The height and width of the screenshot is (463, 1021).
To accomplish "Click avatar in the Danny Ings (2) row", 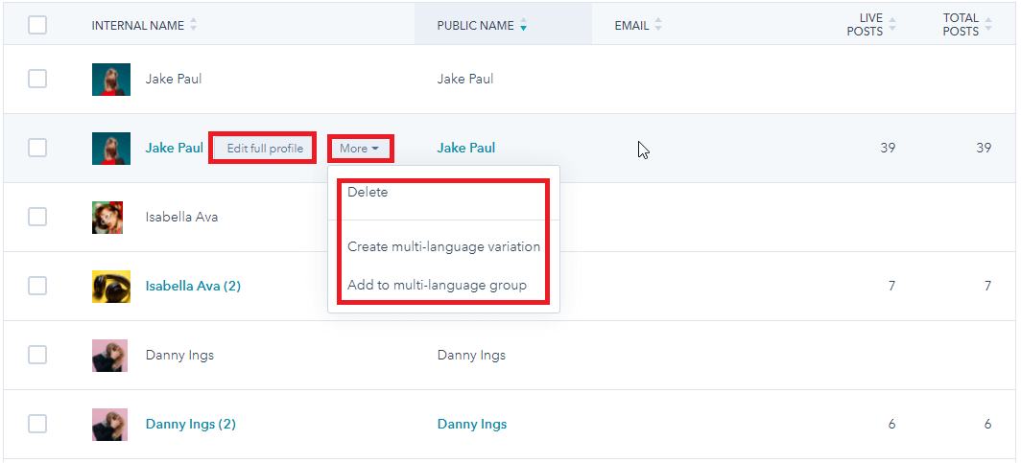I will (x=110, y=424).
